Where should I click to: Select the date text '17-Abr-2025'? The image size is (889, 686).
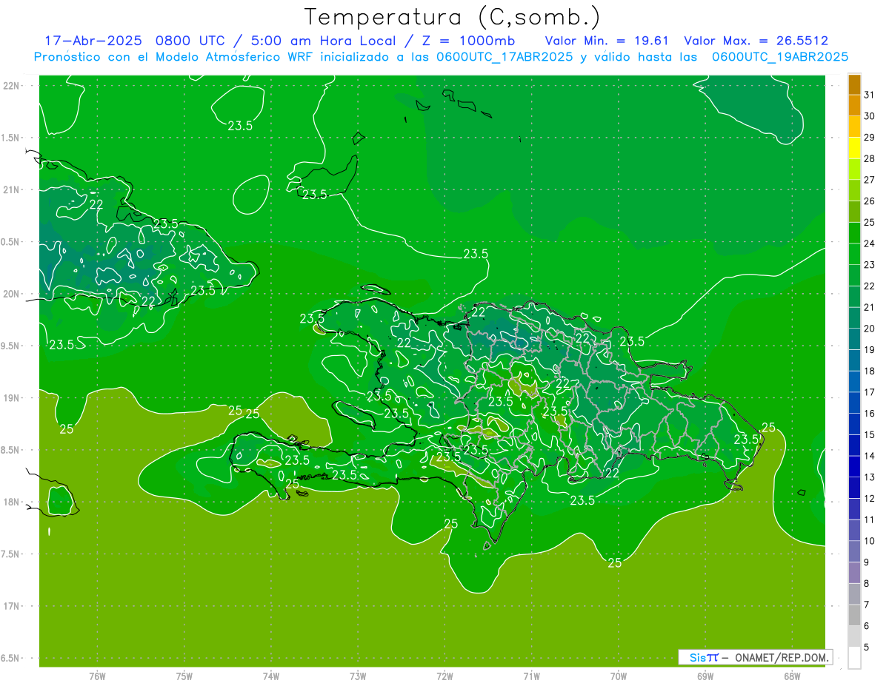point(93,41)
